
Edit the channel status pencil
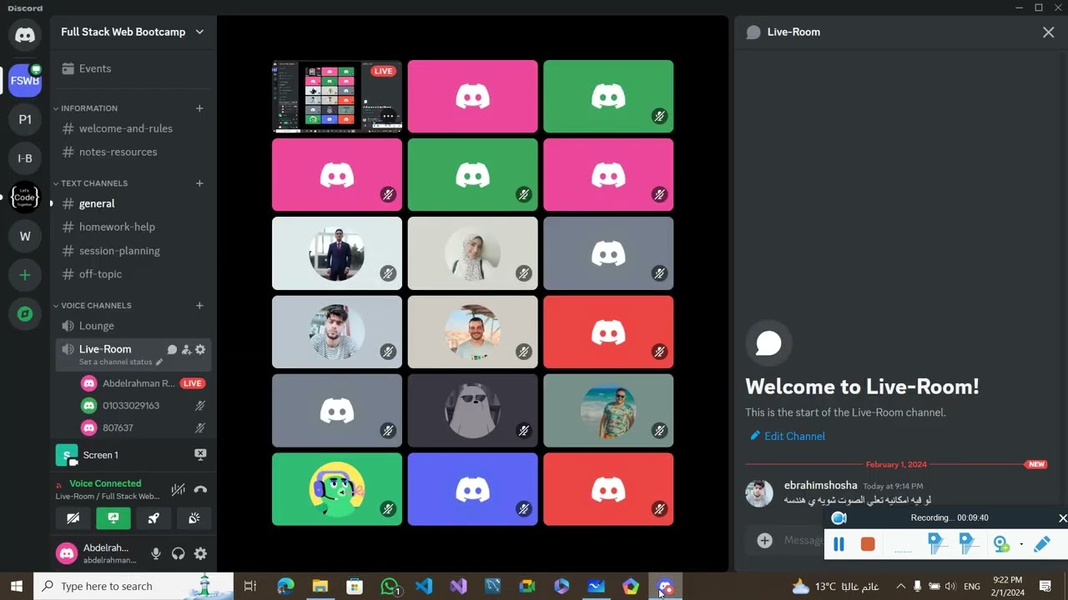coord(159,362)
